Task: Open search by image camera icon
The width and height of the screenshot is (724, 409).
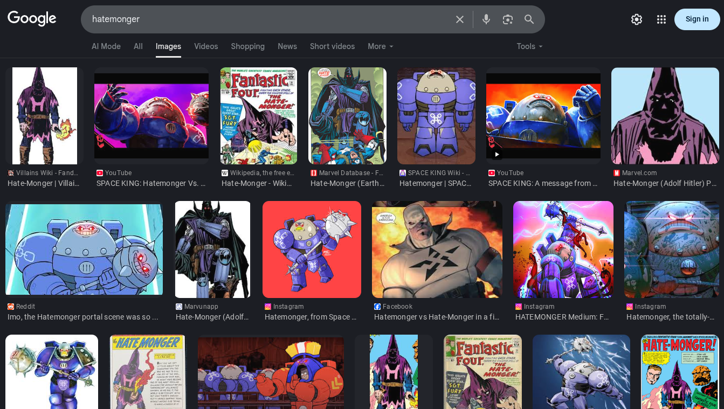Action: click(508, 19)
